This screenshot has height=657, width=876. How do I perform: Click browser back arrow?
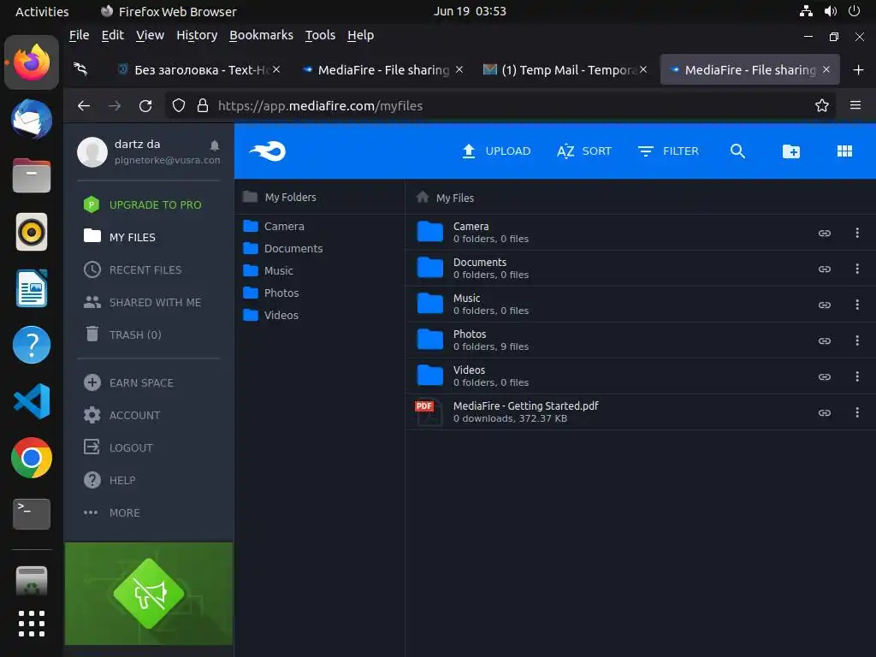click(x=84, y=105)
